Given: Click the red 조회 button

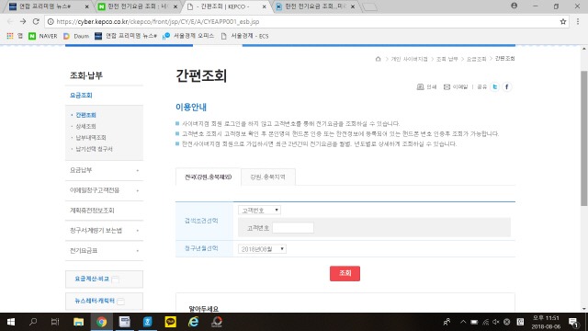Looking at the screenshot, I should (345, 273).
